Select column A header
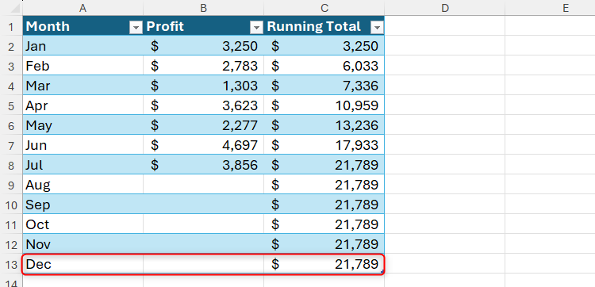Viewport: 595px width, 287px height. [x=83, y=8]
